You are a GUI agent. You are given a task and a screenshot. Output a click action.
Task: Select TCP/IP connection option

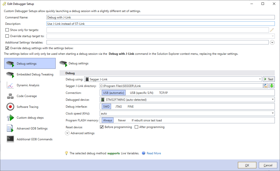pyautogui.click(x=164, y=93)
